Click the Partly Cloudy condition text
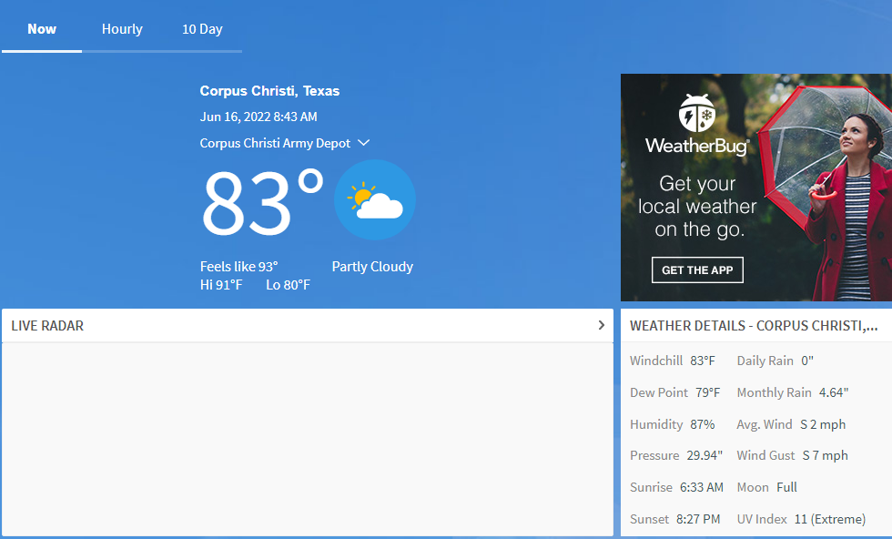892x539 pixels. (372, 267)
